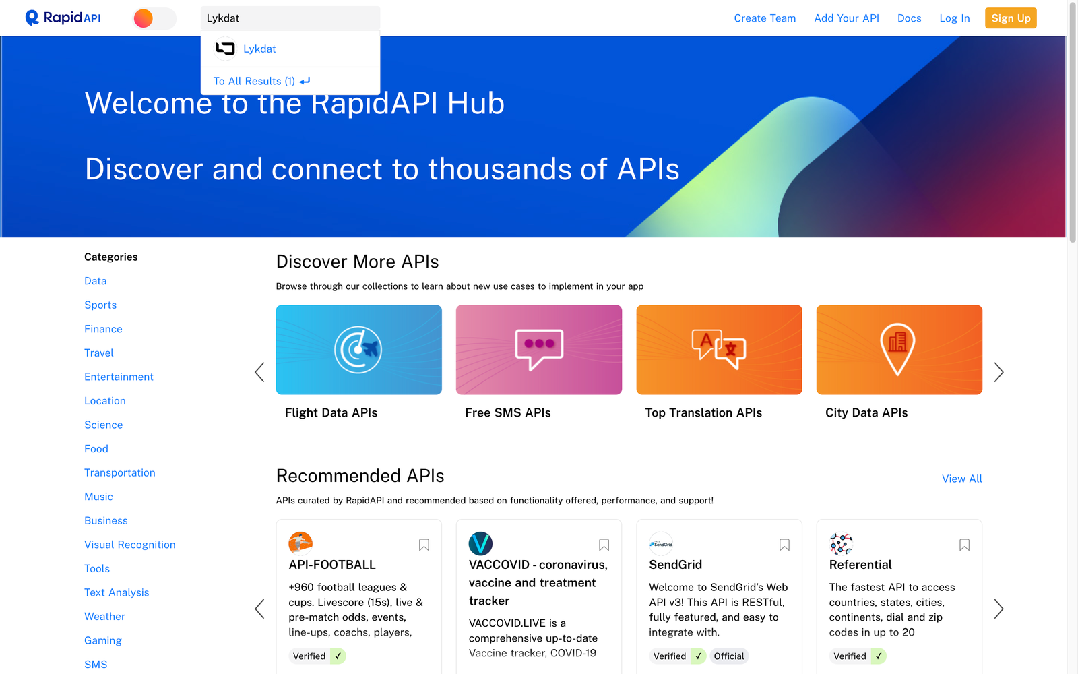Open the SendGrid card title
1078x674 pixels.
point(675,565)
